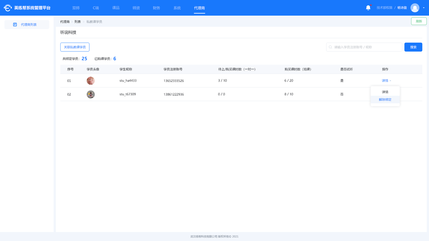The height and width of the screenshot is (241, 429).
Task: Click the 学员注册账号 column header
Action: 173,69
